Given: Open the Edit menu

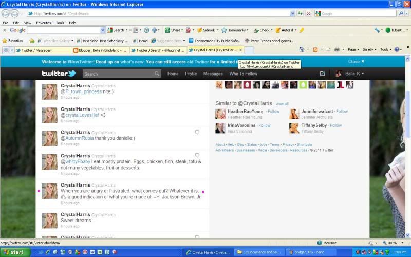Looking at the screenshot, I should 16,23.
